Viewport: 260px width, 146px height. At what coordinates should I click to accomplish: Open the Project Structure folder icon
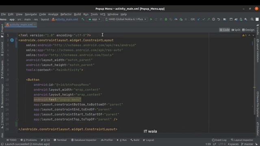pyautogui.click(x=225, y=19)
